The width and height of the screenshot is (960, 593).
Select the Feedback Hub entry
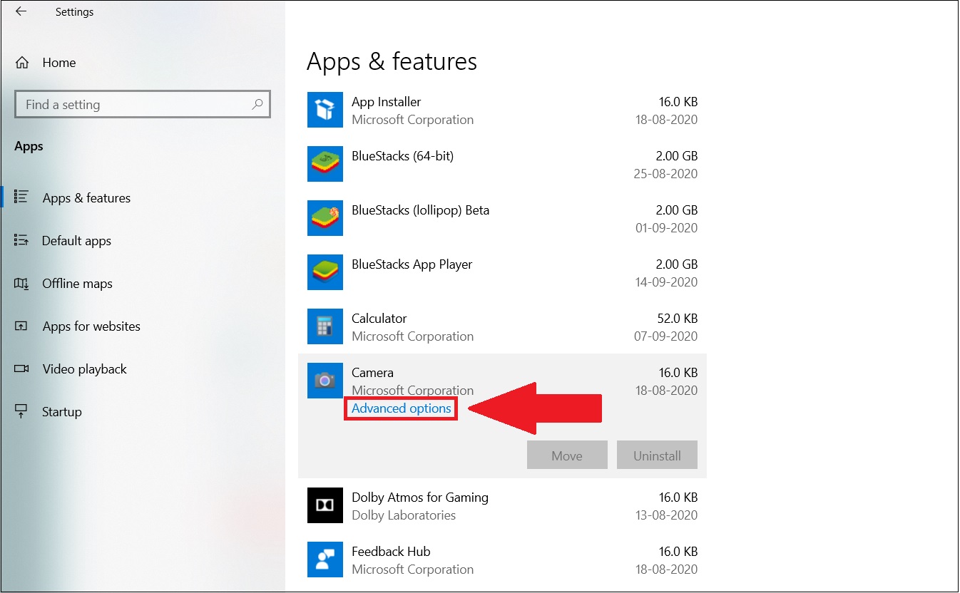[502, 560]
